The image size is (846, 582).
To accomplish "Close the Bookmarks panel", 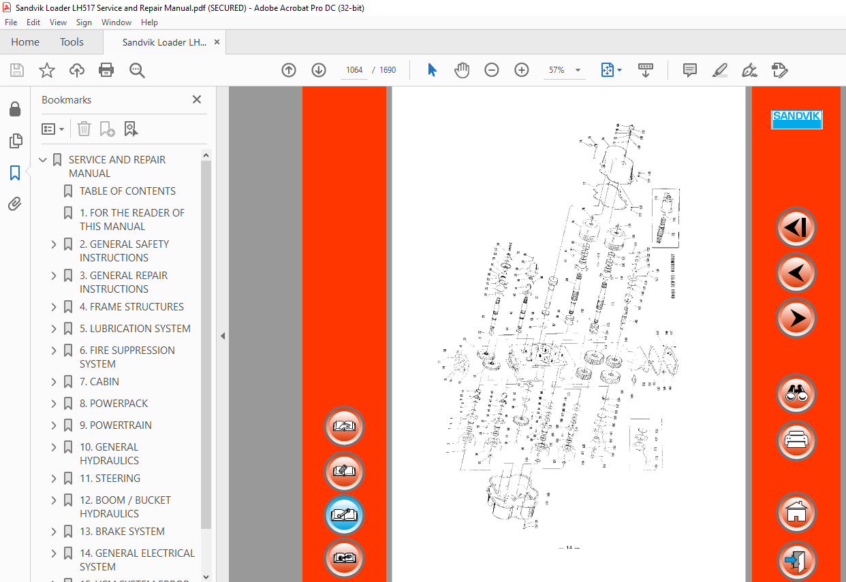I will click(x=197, y=99).
